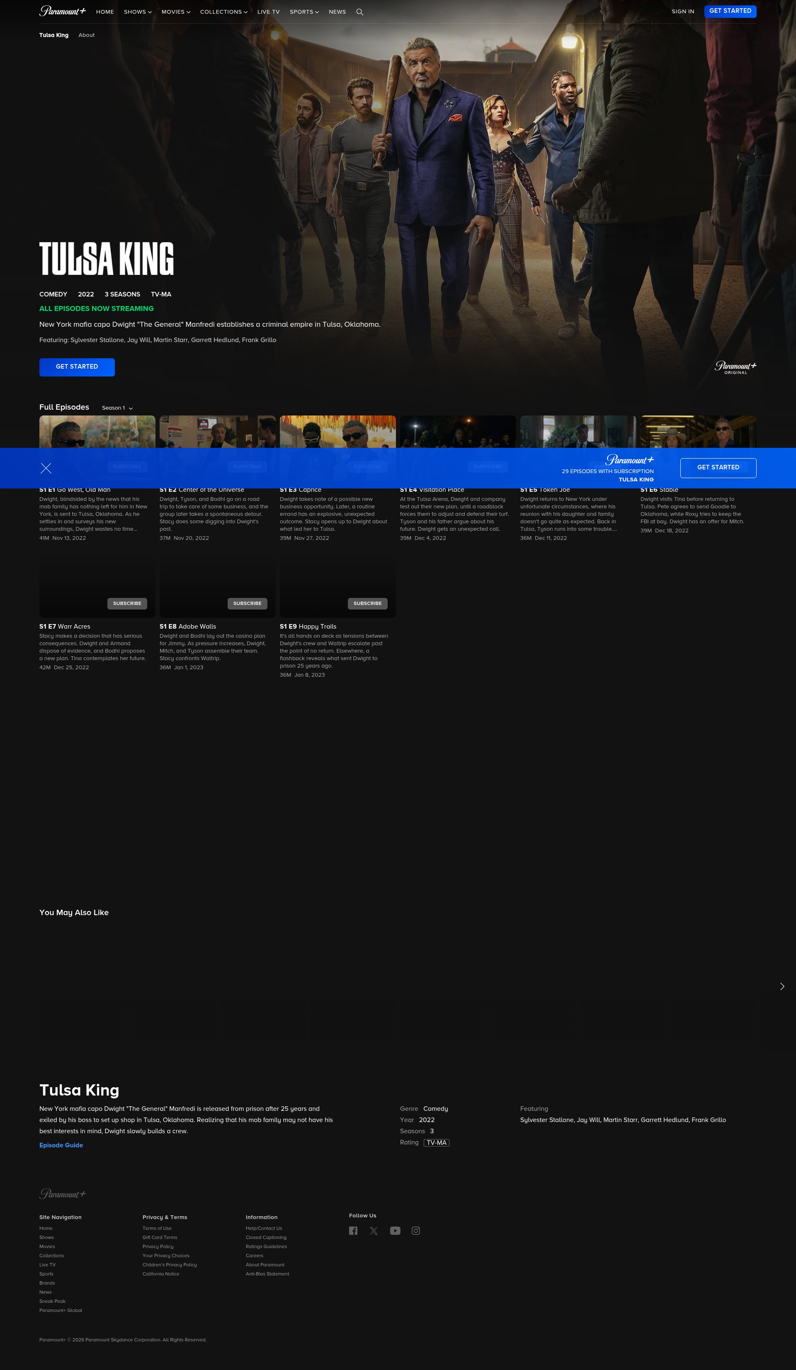Subscribe on the Adobe Walls episode
This screenshot has width=796, height=1370.
248,603
